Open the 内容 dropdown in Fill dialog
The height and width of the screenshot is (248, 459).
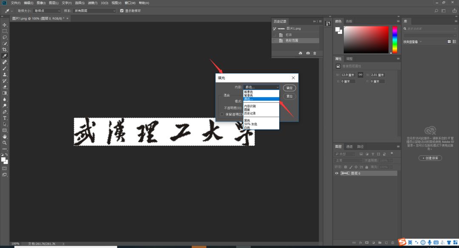[x=261, y=87]
